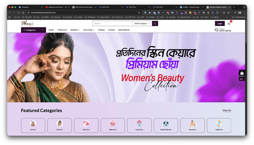
Task: Show more bookmarks with the double chevron
Action: coord(227,17)
